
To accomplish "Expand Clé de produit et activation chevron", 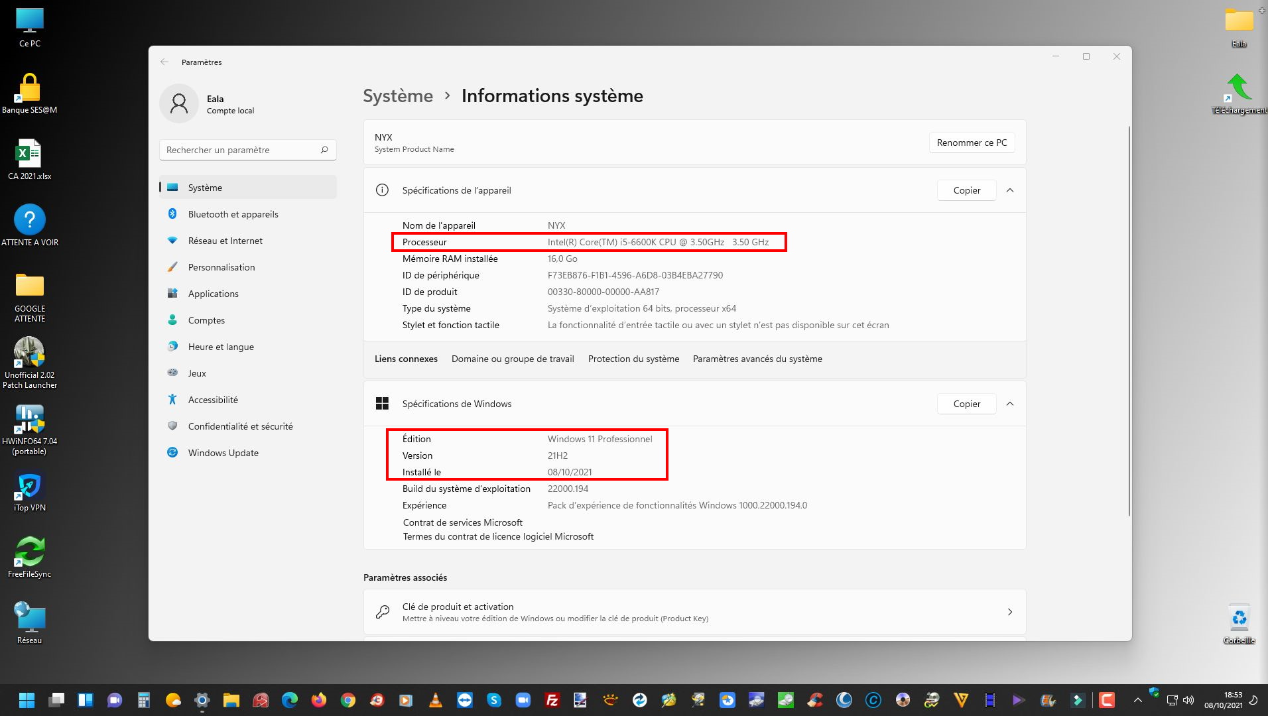I will pos(1010,612).
